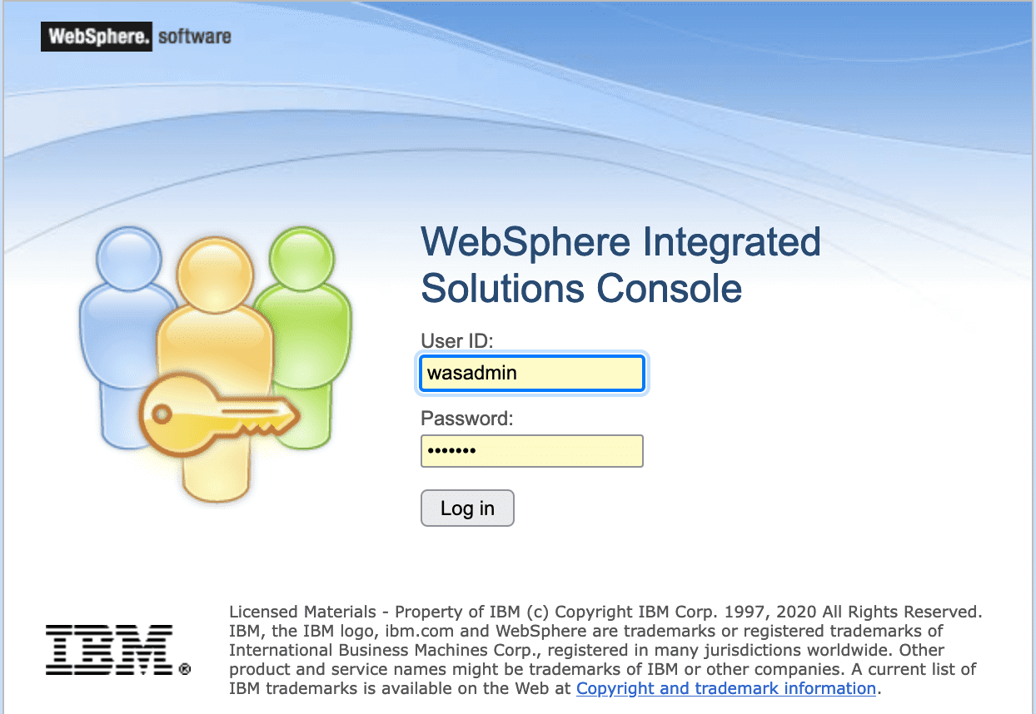Click the "User ID:" label
Viewport: 1036px width, 714px height.
(x=458, y=340)
